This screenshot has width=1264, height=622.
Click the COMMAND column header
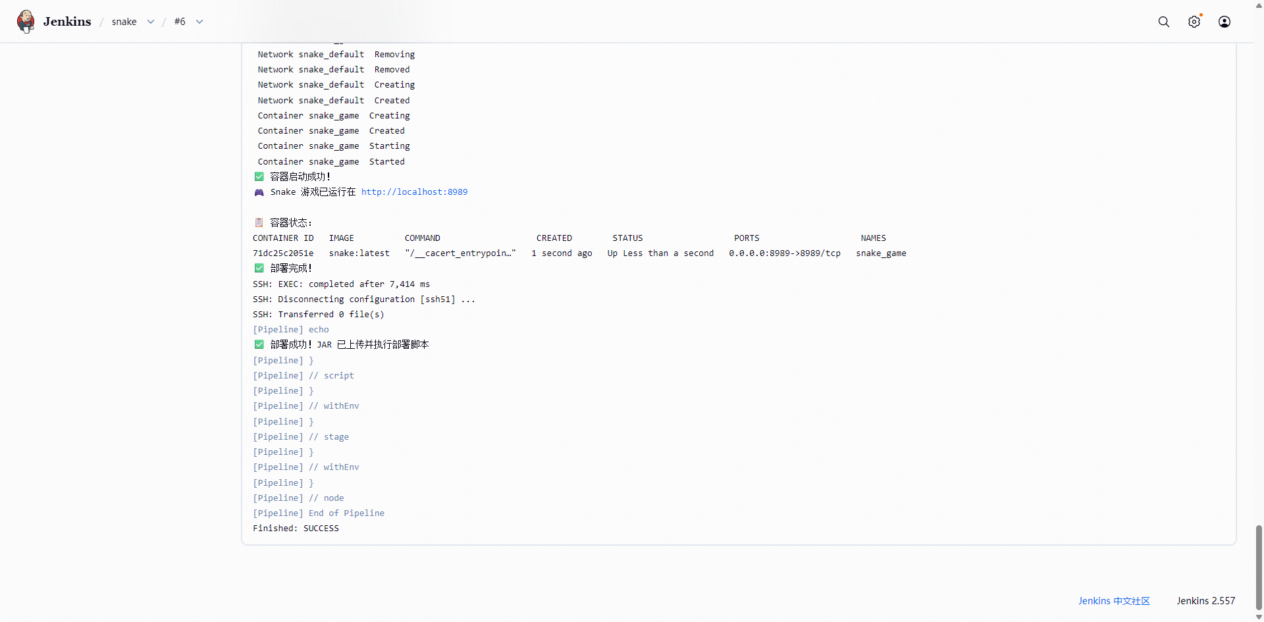click(423, 238)
